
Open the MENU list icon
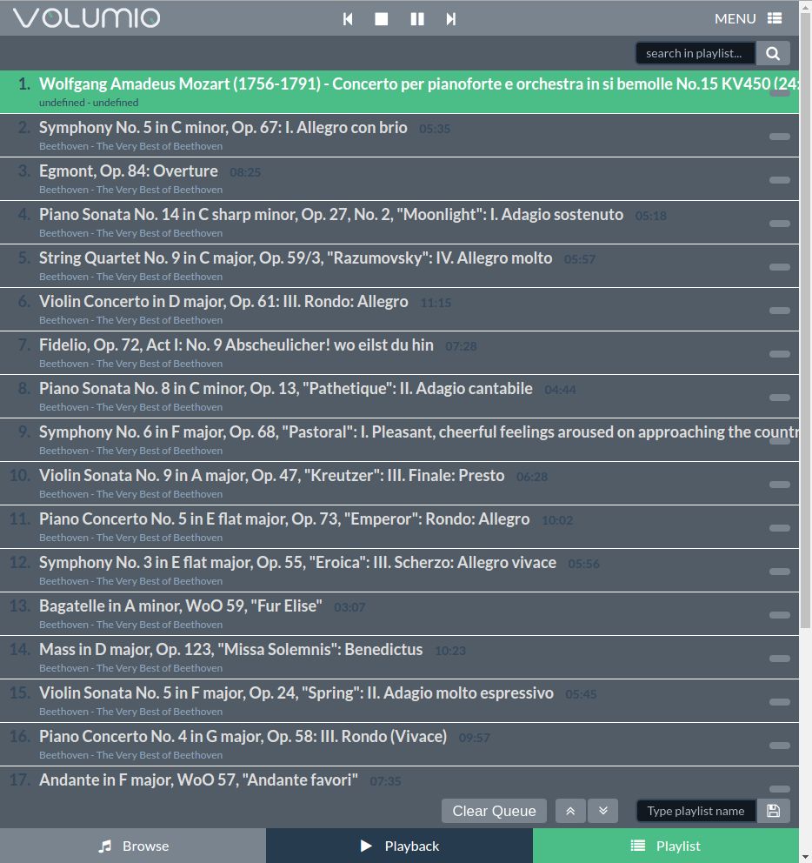coord(775,19)
